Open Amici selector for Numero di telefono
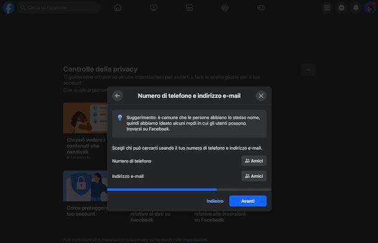The image size is (378, 243). tap(254, 161)
